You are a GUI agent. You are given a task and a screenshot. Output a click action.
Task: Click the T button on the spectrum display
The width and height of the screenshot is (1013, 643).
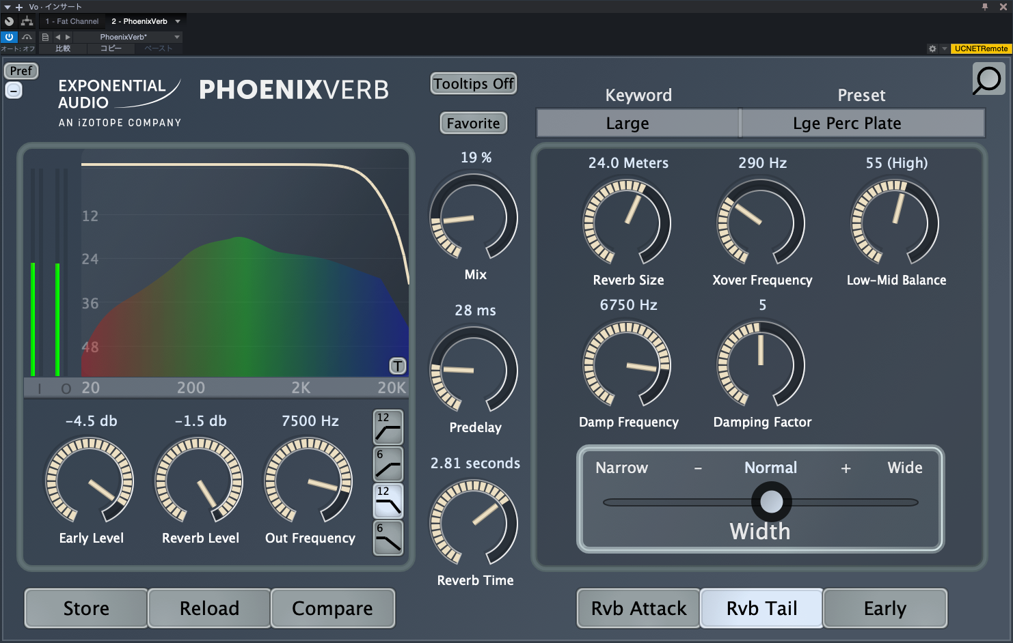396,366
